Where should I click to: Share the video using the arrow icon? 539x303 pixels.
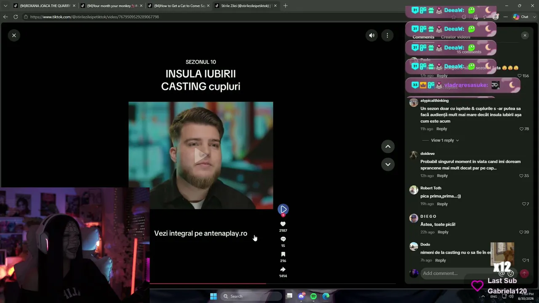coord(283,269)
